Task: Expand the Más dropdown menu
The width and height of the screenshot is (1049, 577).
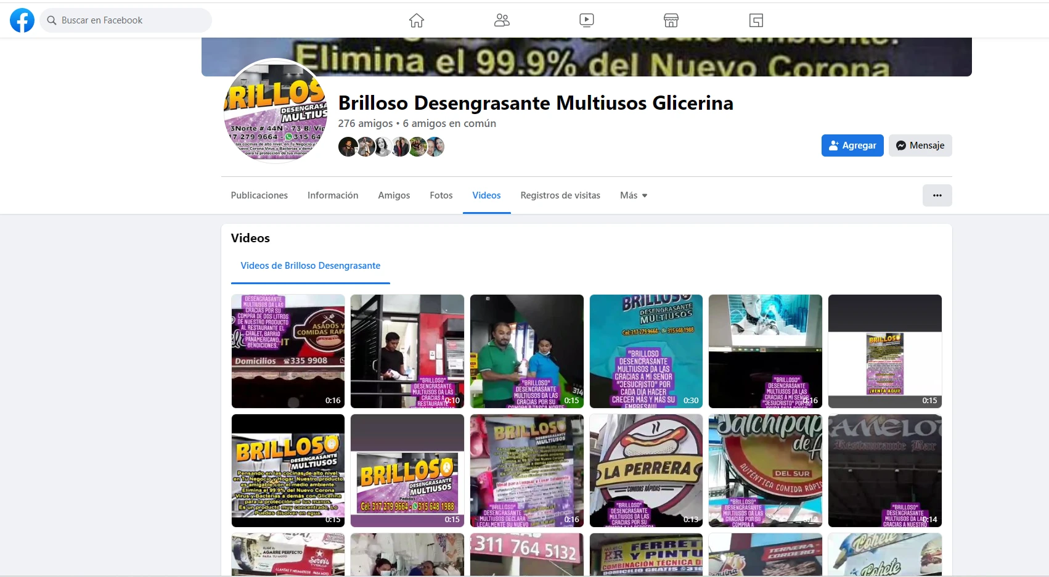Action: (x=634, y=195)
